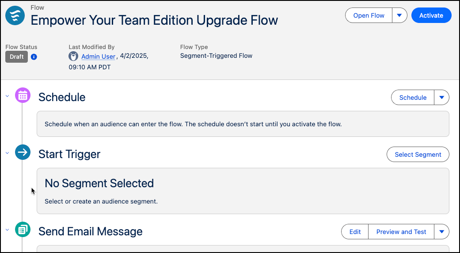Click the Schedule button
This screenshot has width=460, height=253.
[413, 98]
